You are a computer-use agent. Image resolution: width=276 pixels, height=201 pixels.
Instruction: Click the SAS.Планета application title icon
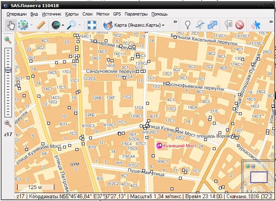point(6,6)
